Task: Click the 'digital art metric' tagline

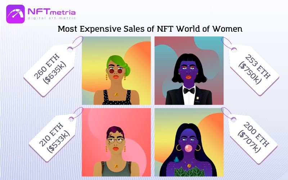Action: point(51,18)
